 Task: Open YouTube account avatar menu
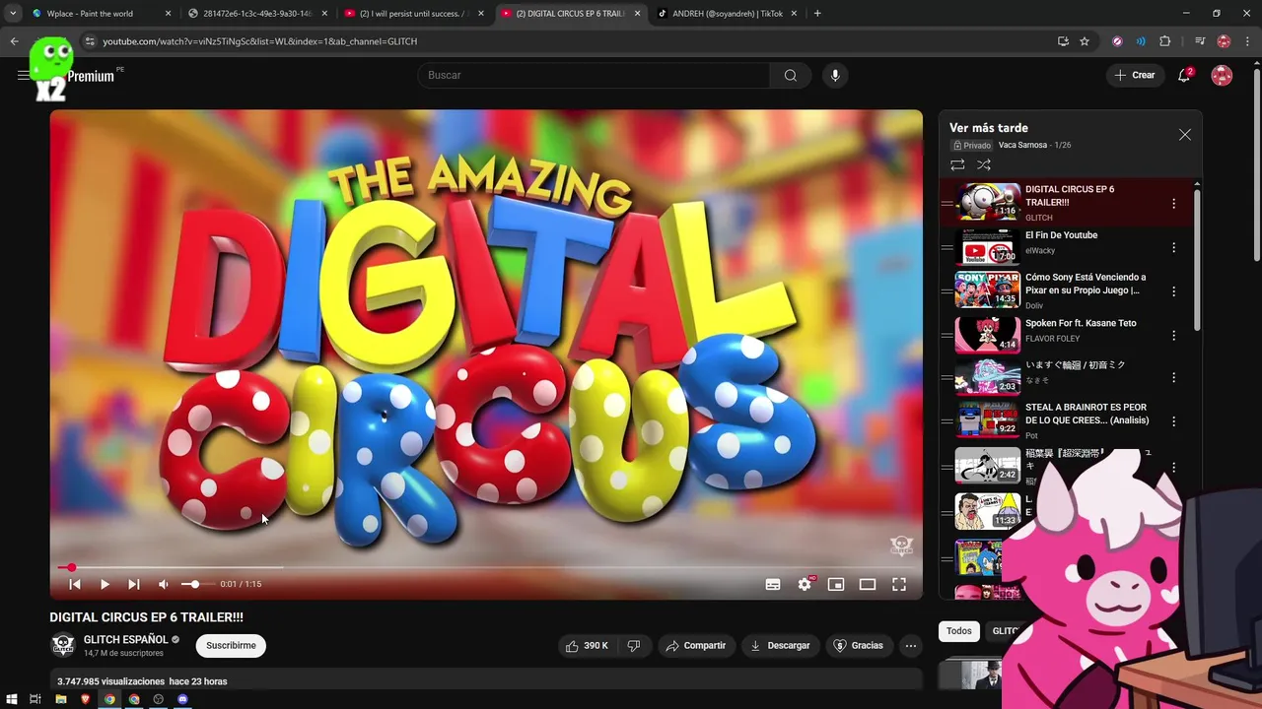click(1222, 75)
